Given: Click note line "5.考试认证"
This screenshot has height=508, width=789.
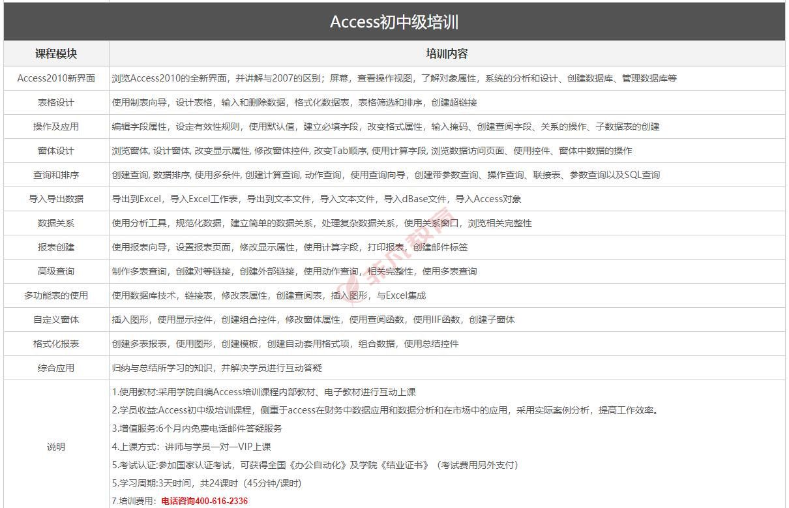Looking at the screenshot, I should [315, 465].
